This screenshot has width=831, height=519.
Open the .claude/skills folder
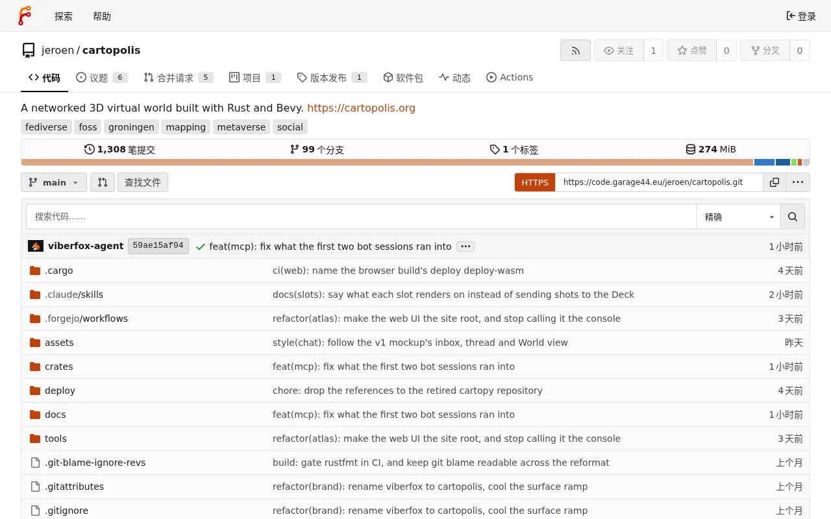(x=74, y=295)
